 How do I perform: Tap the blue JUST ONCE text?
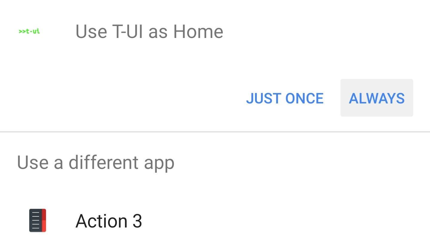pyautogui.click(x=285, y=98)
